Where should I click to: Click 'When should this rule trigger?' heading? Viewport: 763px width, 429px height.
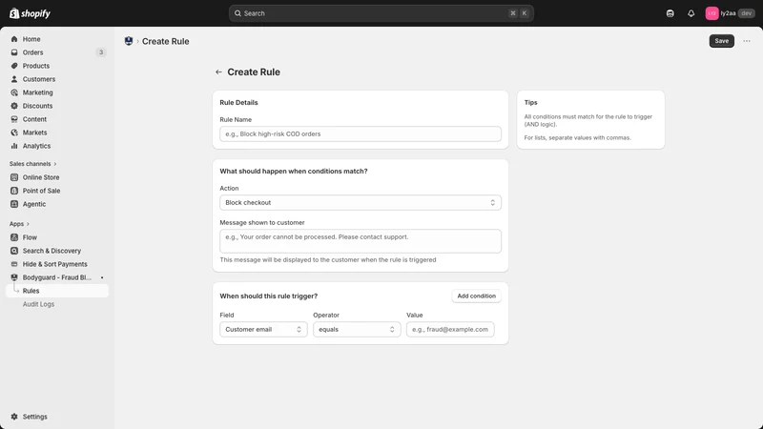tap(268, 296)
